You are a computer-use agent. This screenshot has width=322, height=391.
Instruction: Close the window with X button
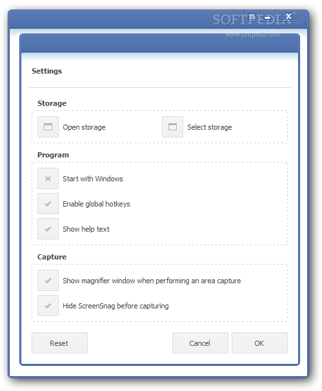tap(289, 16)
